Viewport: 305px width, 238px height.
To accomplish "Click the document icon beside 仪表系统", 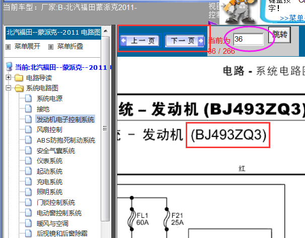I will (28, 161).
